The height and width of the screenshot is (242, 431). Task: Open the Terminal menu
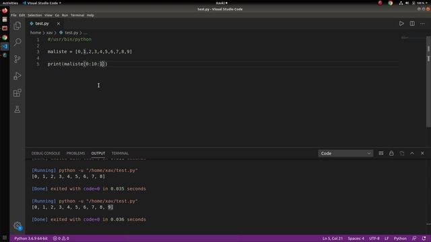click(x=77, y=15)
